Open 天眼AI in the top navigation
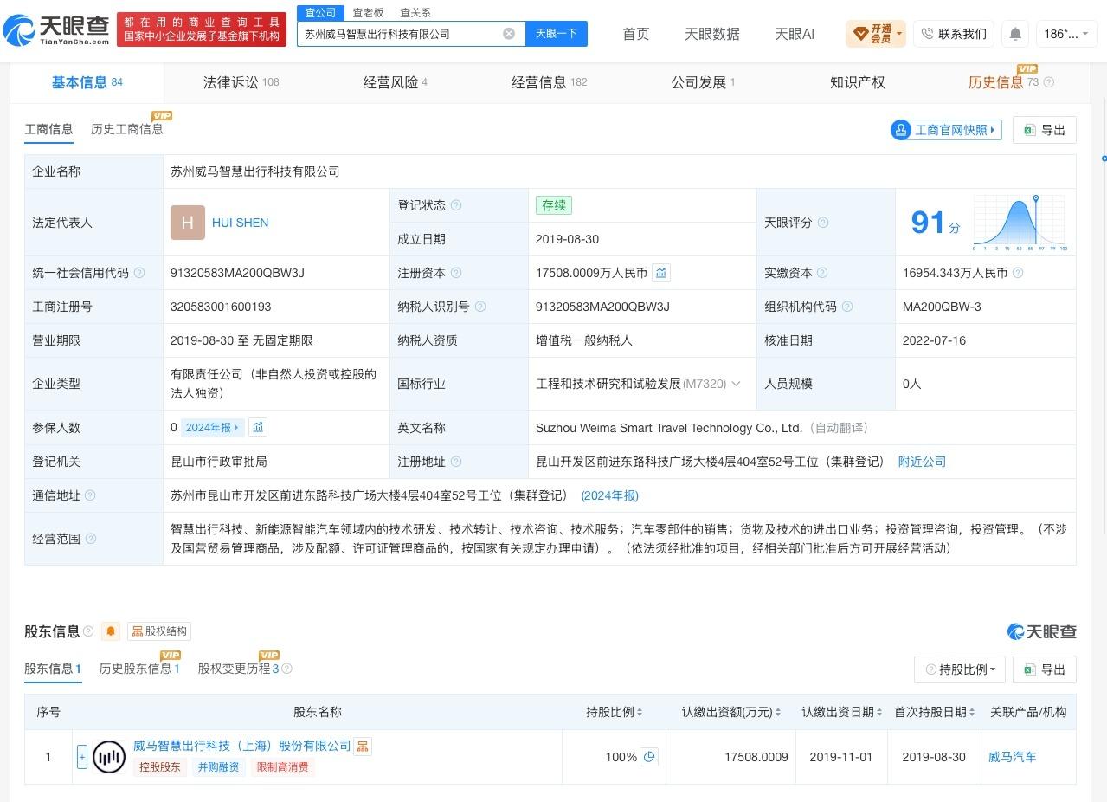The height and width of the screenshot is (802, 1107). click(x=795, y=34)
